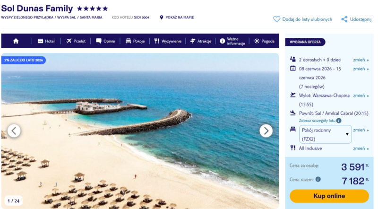The height and width of the screenshot is (209, 378).
Task: Click the 5% zaliczki lato 2026 badge
Action: (x=23, y=60)
